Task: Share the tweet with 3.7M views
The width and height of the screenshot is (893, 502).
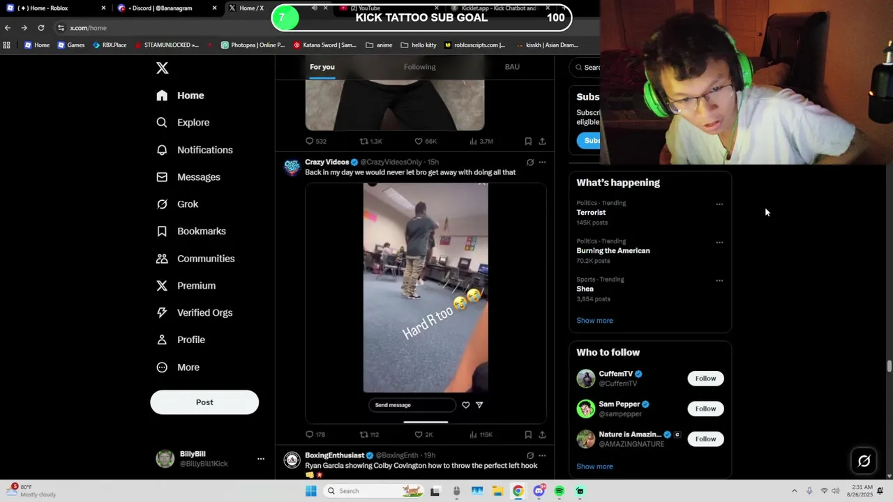Action: click(542, 142)
